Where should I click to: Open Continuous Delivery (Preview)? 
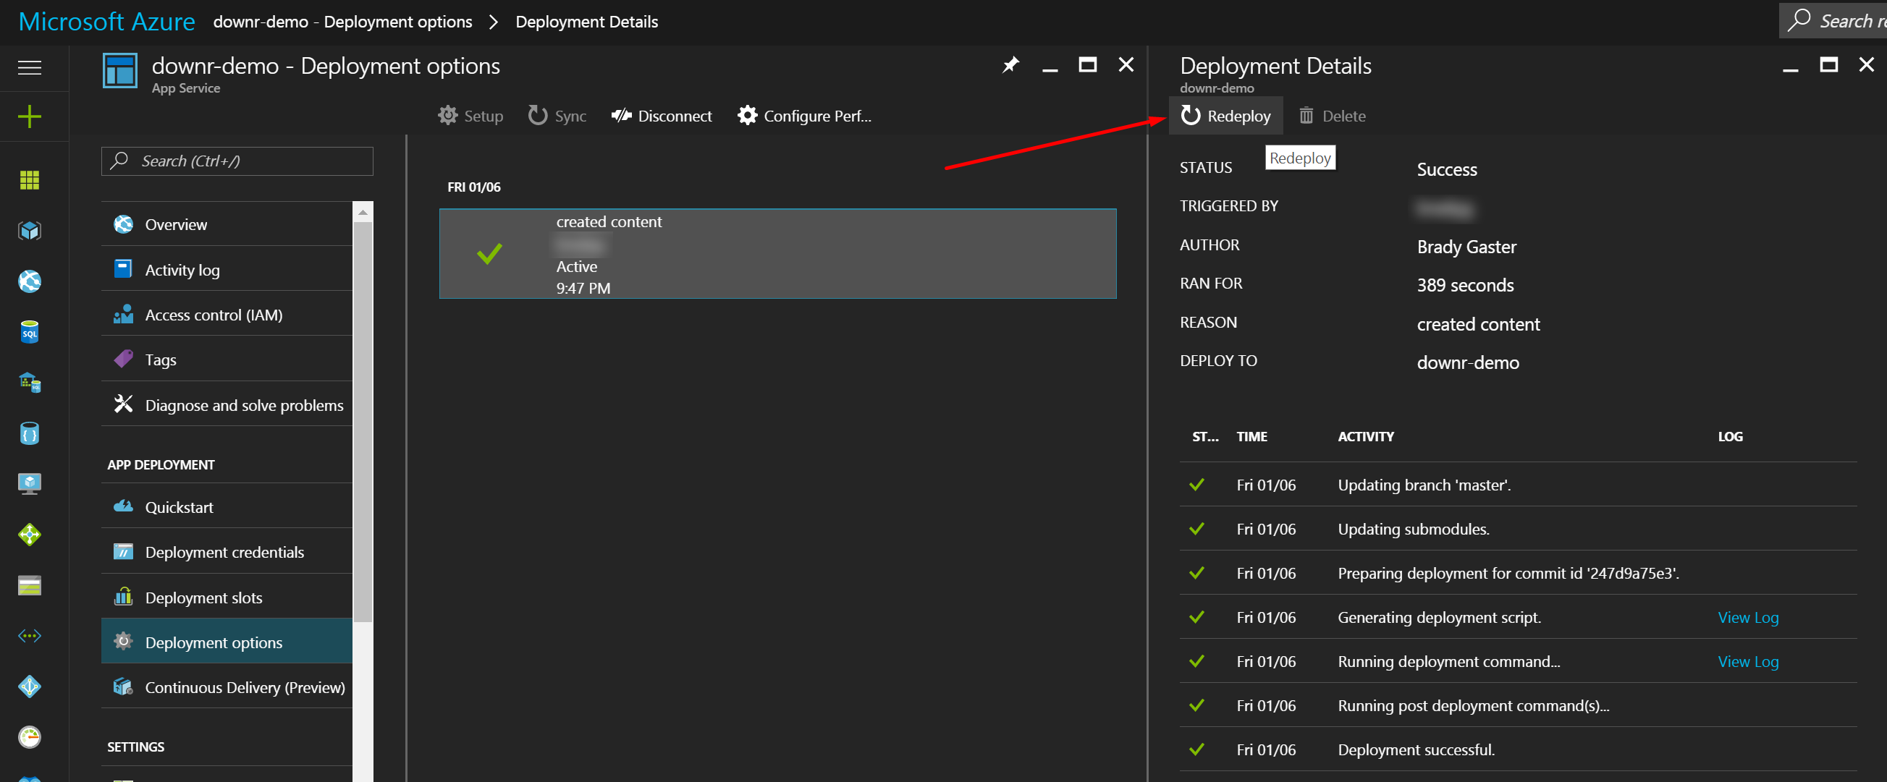pyautogui.click(x=227, y=687)
